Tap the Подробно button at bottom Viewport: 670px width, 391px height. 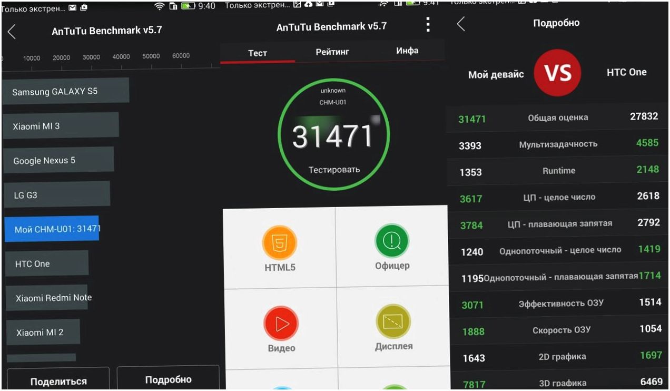pyautogui.click(x=168, y=379)
